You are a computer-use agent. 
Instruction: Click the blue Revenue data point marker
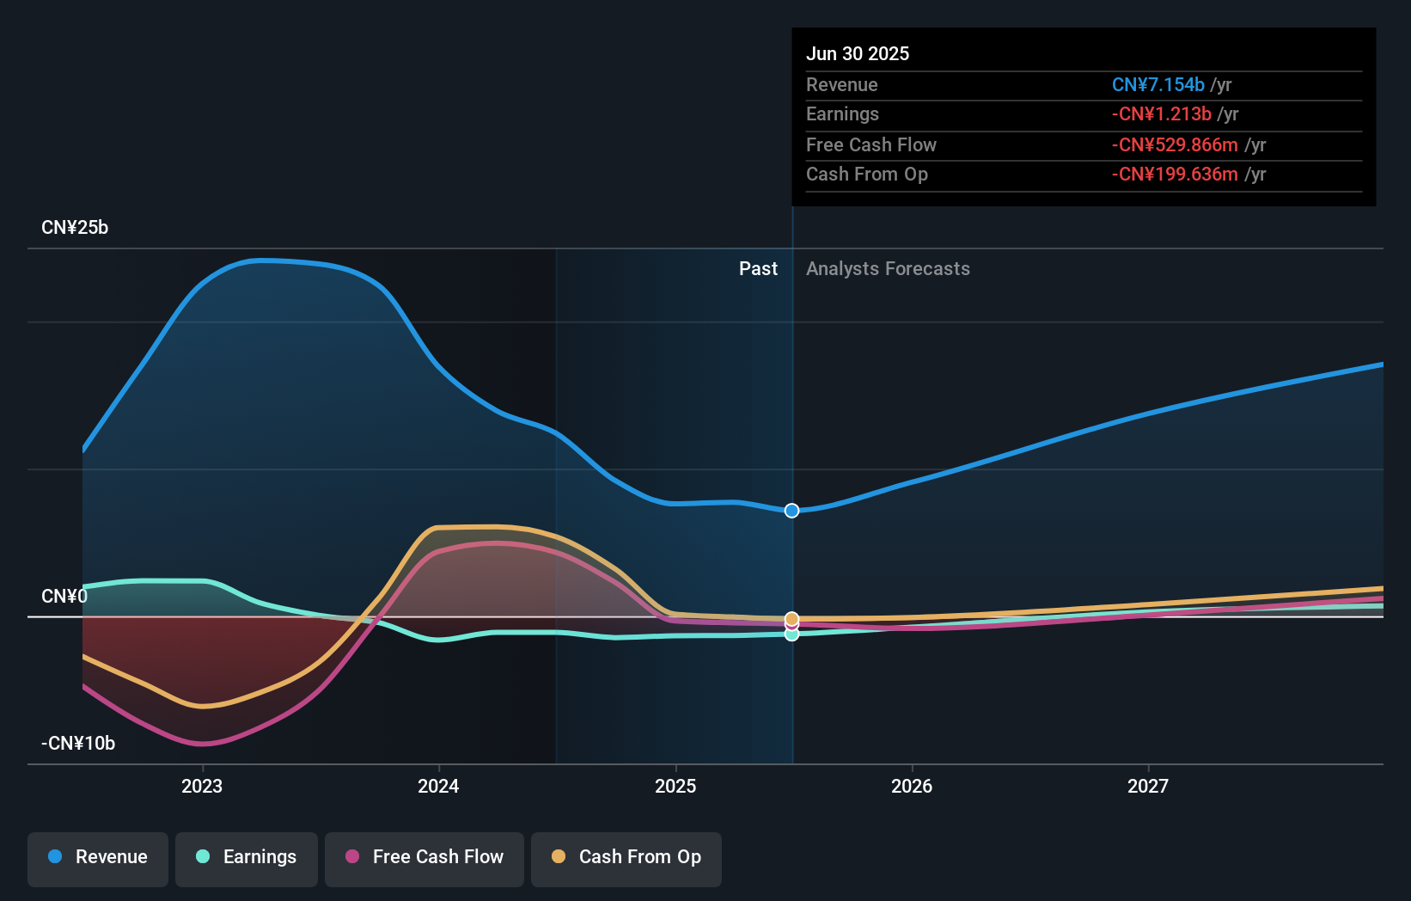792,511
